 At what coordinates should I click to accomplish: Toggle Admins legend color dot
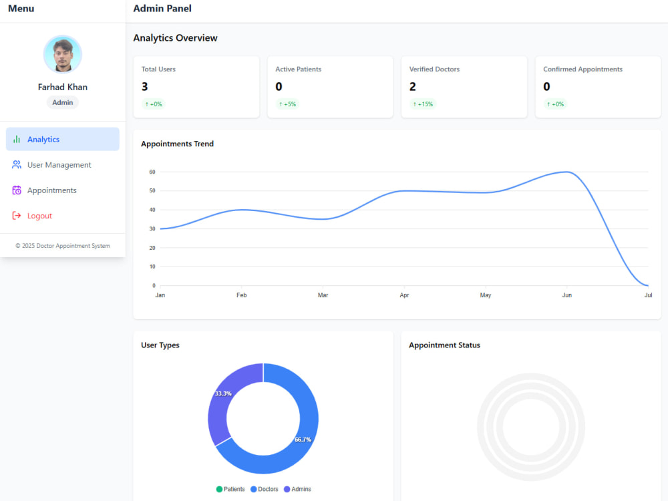(x=287, y=489)
